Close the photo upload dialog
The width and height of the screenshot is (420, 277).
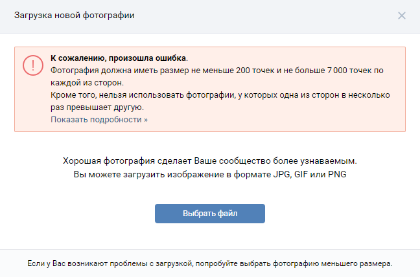pos(402,16)
